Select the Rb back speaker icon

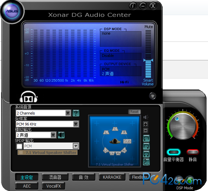(118, 153)
